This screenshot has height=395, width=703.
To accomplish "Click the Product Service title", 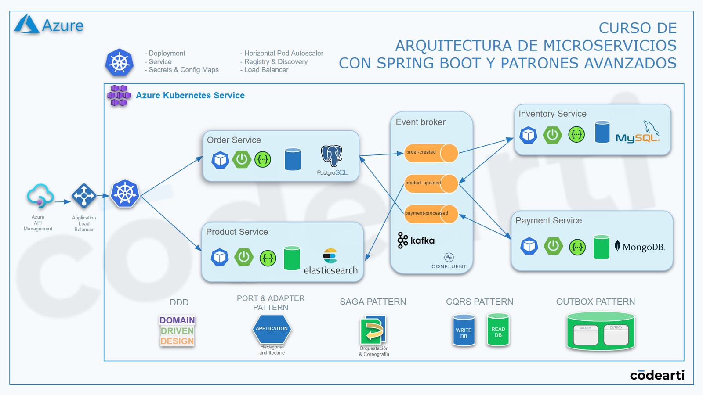I will click(x=237, y=232).
